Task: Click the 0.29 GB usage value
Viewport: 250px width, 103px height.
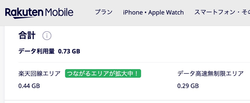Action: tap(188, 86)
